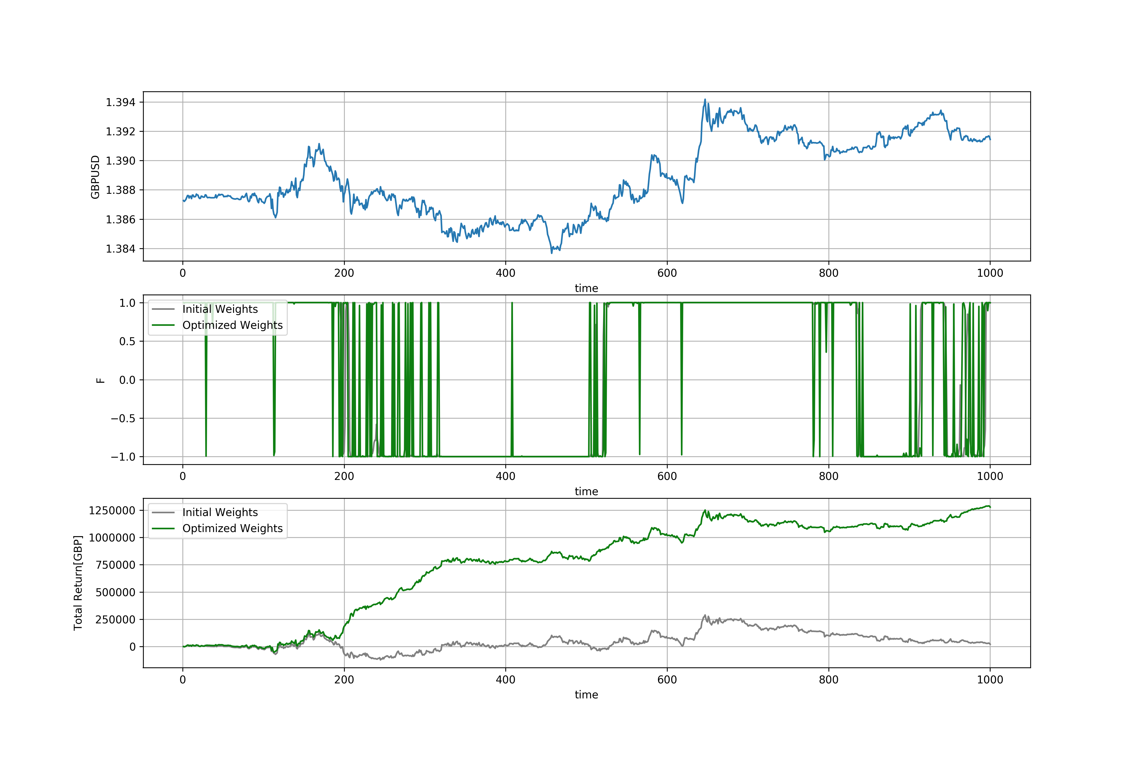Select the 1.384 tick label

121,249
